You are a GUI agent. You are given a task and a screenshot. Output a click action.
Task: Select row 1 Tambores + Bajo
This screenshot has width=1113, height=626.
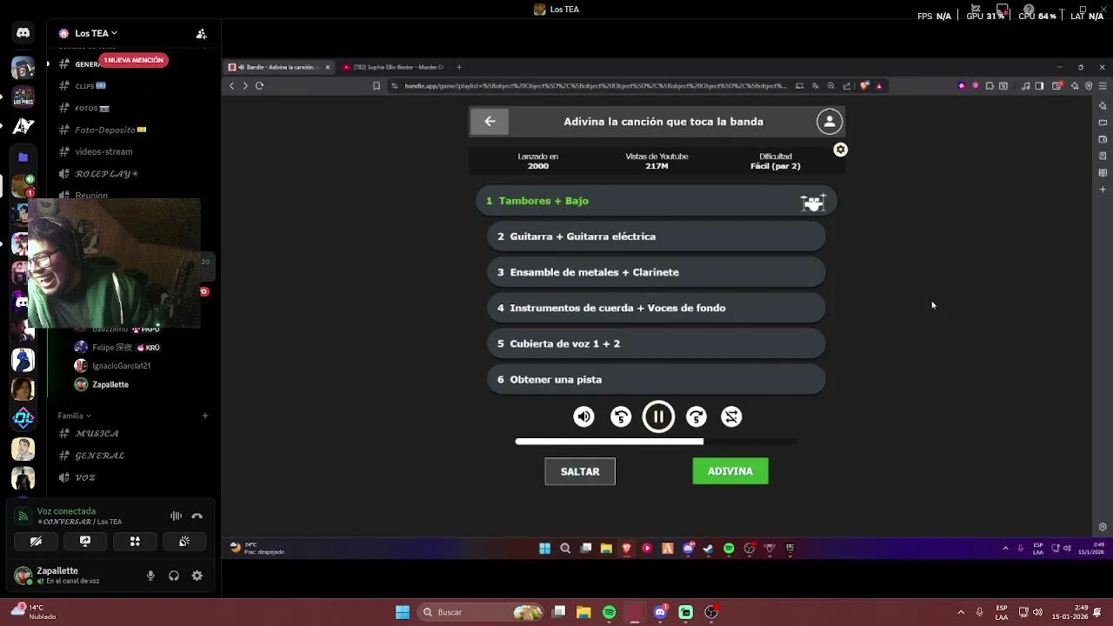tap(656, 201)
